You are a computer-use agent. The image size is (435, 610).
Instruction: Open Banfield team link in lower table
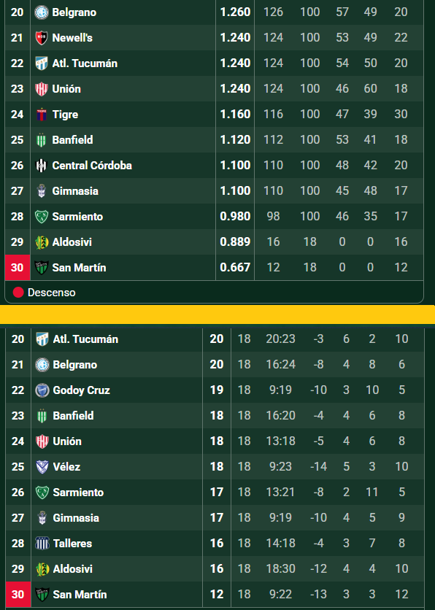coord(73,415)
